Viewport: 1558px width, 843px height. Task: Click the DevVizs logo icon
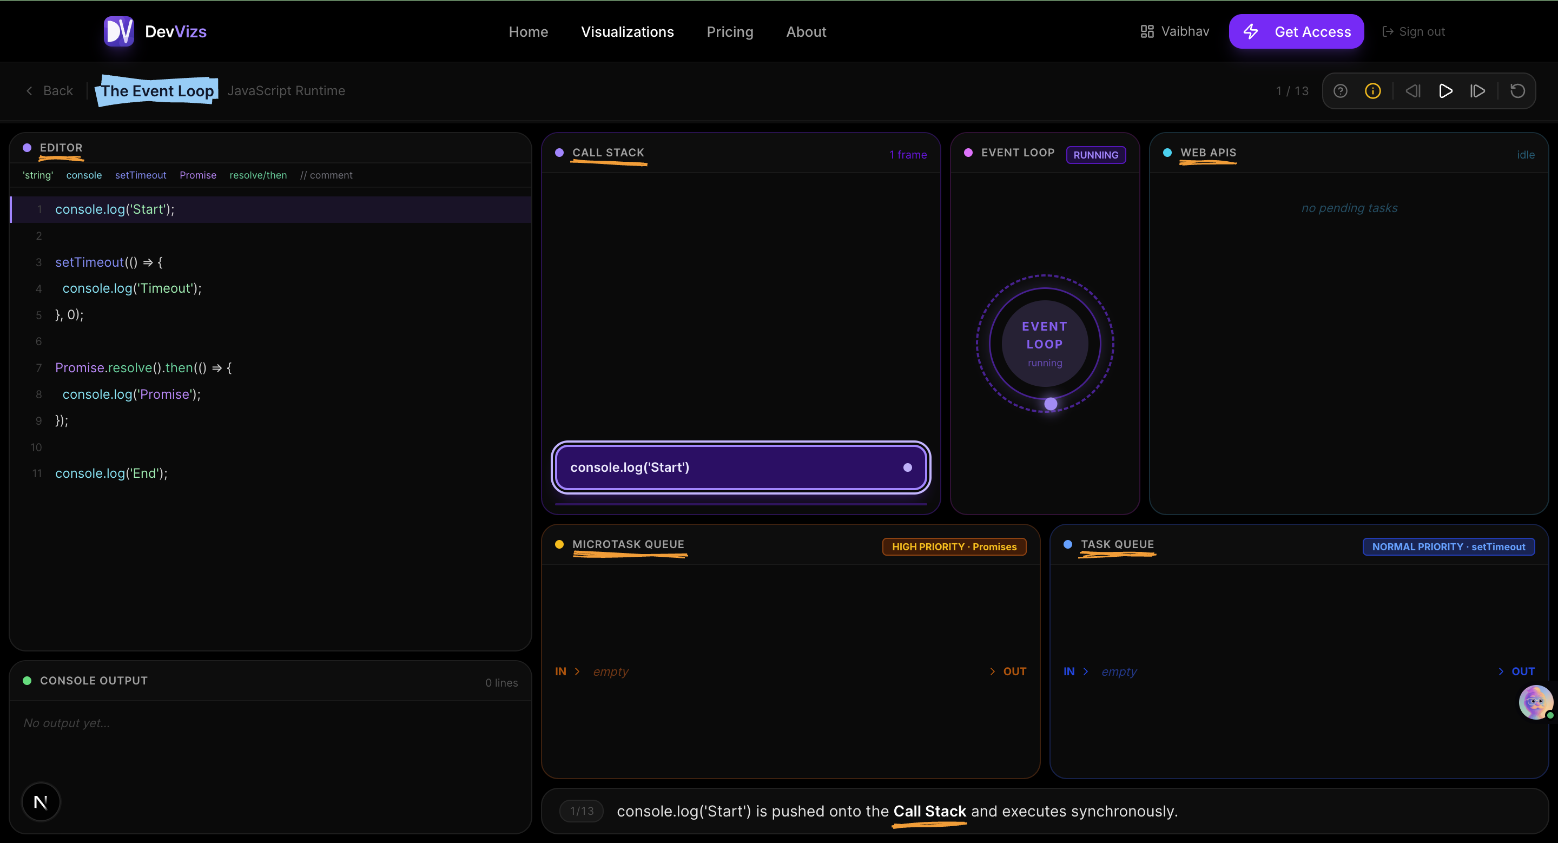119,31
